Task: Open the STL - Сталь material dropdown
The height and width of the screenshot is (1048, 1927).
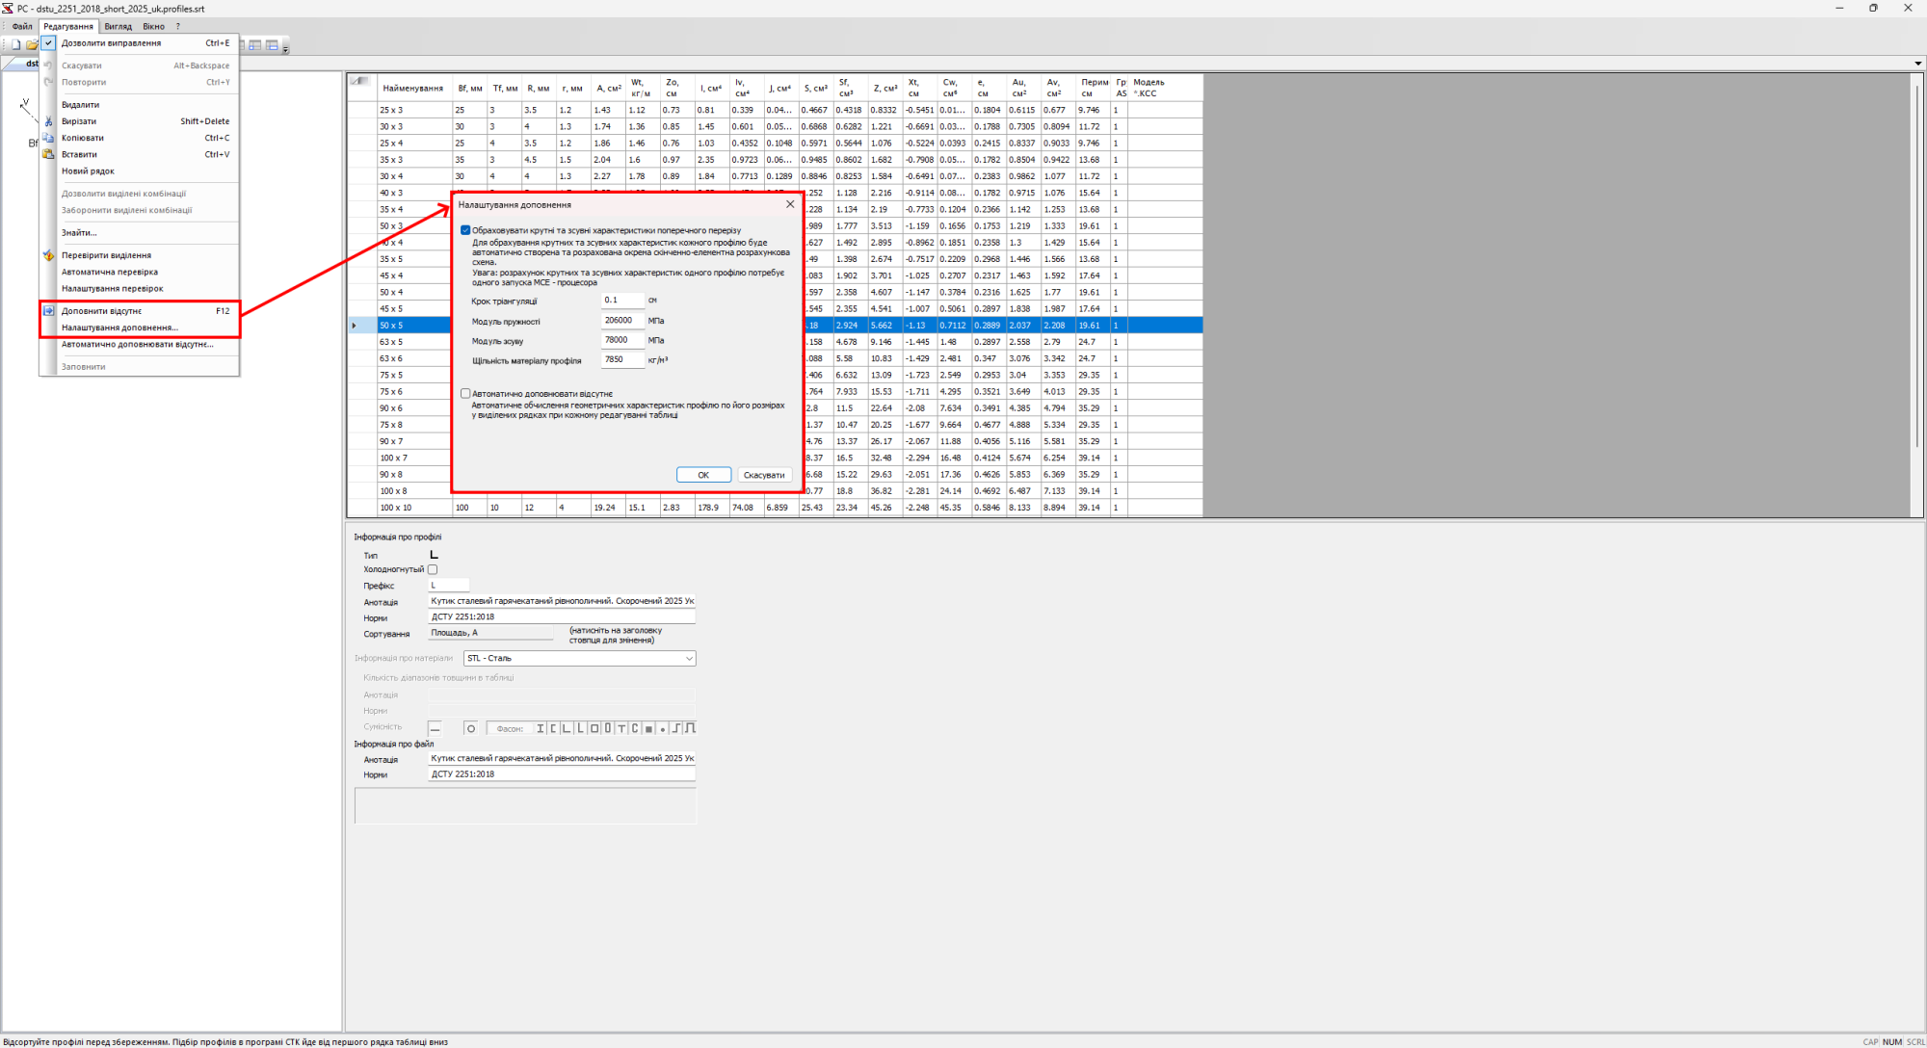Action: coord(579,659)
